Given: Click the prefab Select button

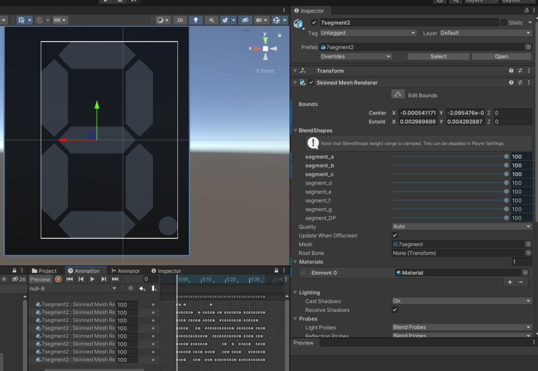Looking at the screenshot, I should click(438, 56).
